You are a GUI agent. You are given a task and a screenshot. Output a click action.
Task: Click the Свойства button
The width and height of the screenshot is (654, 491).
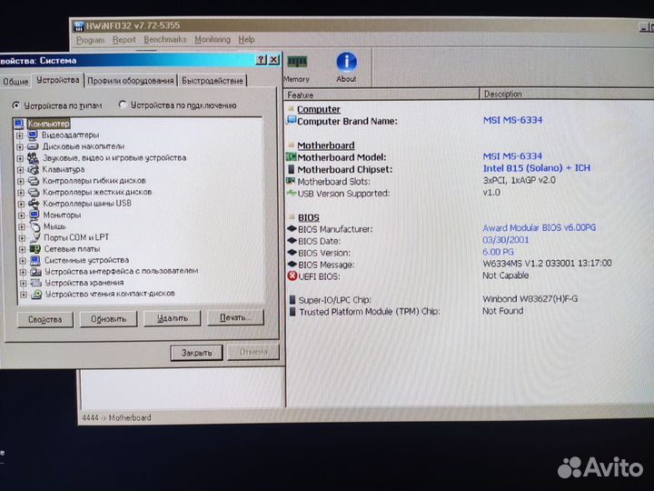45,319
